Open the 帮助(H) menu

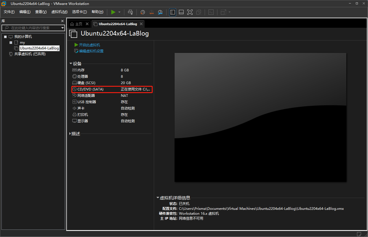point(97,12)
